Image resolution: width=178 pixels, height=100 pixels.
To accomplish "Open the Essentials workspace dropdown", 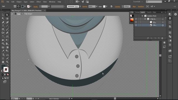I will [138, 2].
